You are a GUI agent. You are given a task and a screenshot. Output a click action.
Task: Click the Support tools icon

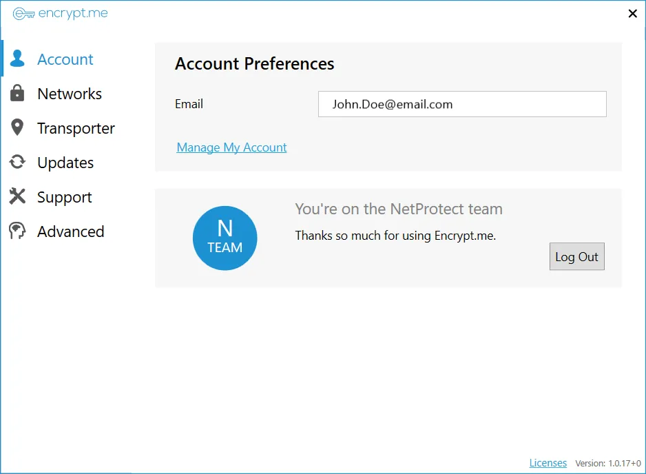tap(17, 196)
